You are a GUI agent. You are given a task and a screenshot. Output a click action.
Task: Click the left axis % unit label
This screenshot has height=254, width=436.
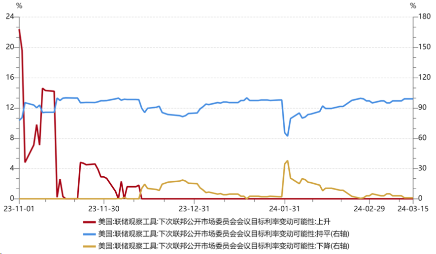(19, 5)
